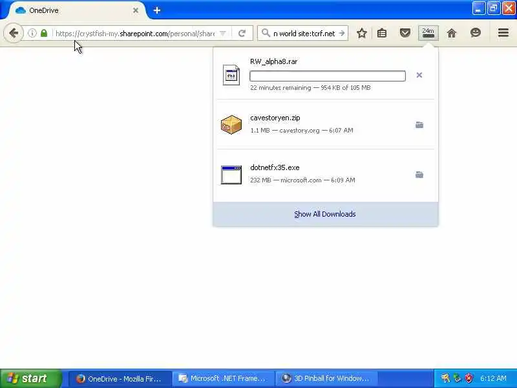This screenshot has height=388, width=517.
Task: Cancel the RW_alpha8.rar download
Action: (x=419, y=75)
